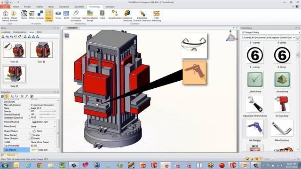Click the wrench icon in Properties toolbar
Image resolution: width=301 pixels, height=169 pixels.
[x=26, y=96]
